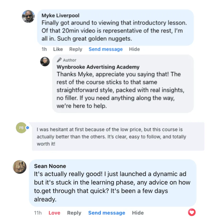
Task: Click the PB initials avatar
Action: pyautogui.click(x=21, y=128)
